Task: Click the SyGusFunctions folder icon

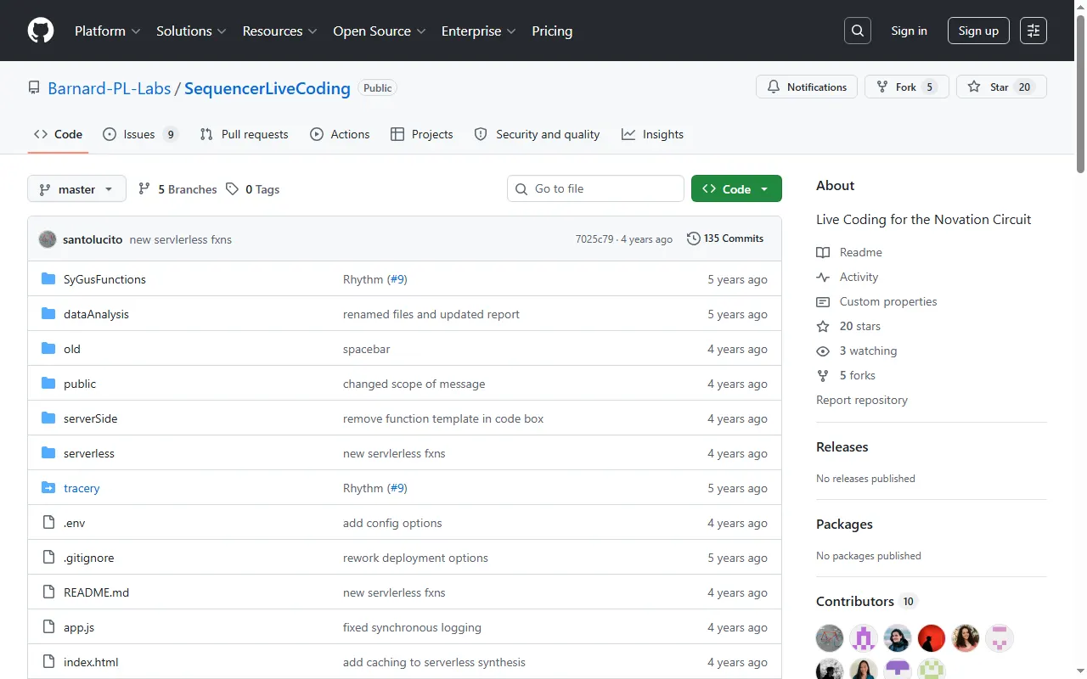Action: pyautogui.click(x=48, y=279)
